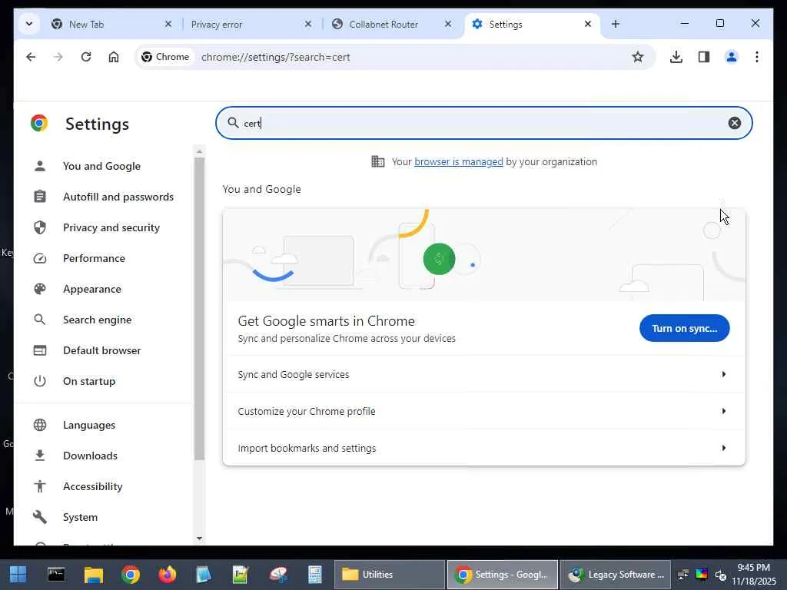
Task: Open Chrome's three-dot menu
Action: click(757, 57)
